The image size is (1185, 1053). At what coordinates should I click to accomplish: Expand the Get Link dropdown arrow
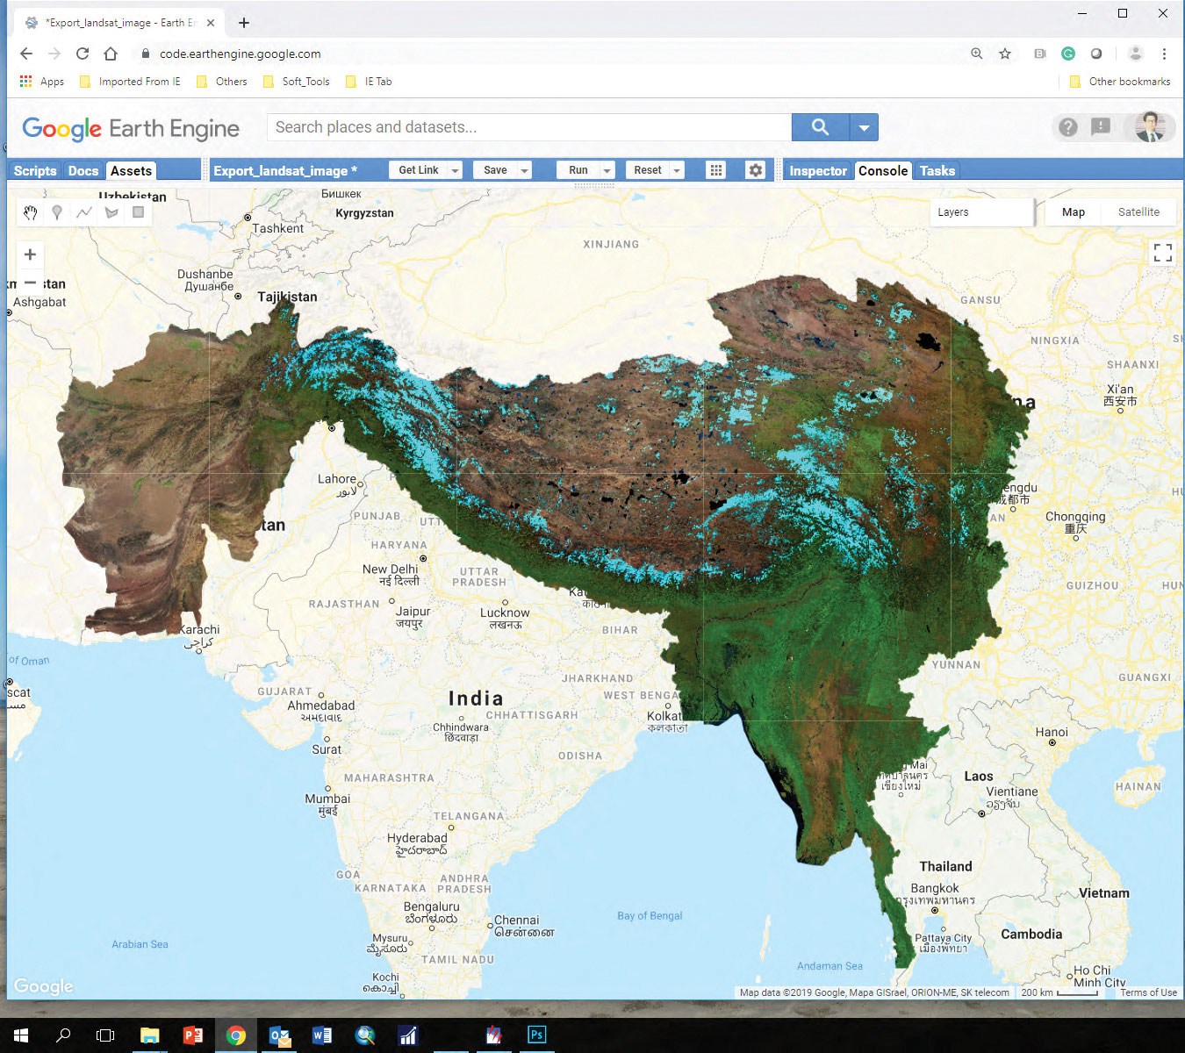point(455,171)
